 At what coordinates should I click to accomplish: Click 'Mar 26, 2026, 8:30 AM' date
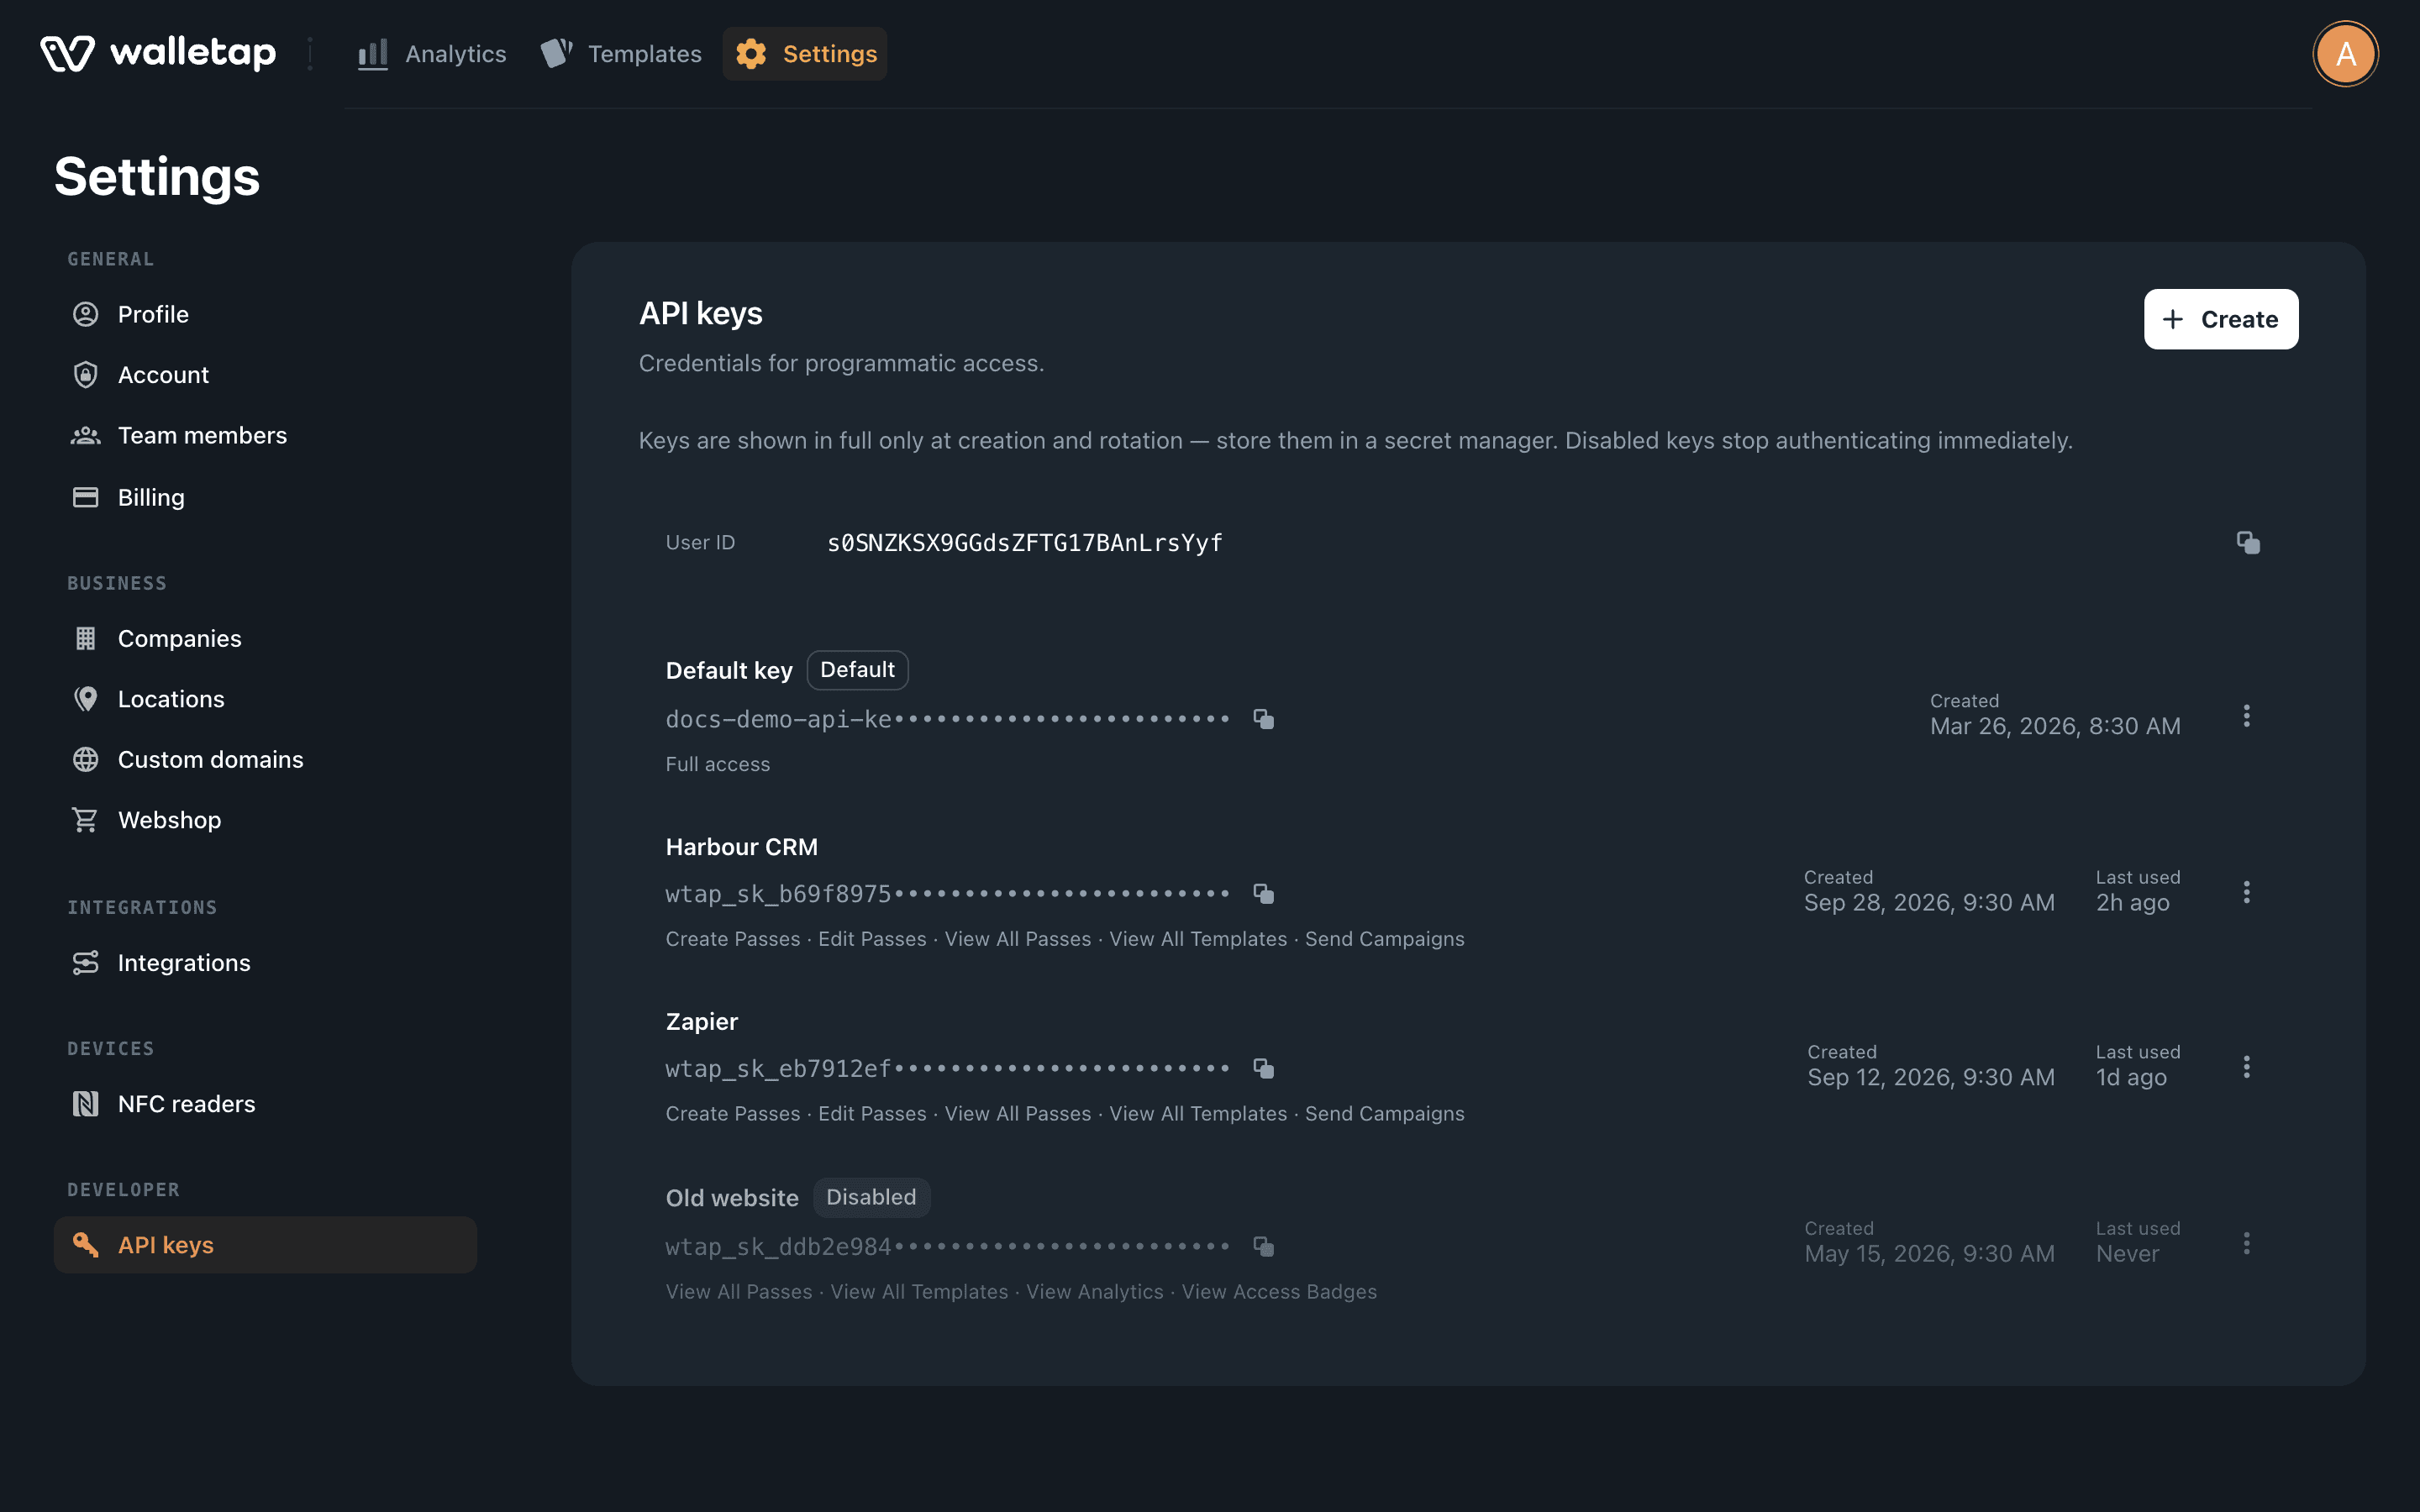coord(2055,726)
